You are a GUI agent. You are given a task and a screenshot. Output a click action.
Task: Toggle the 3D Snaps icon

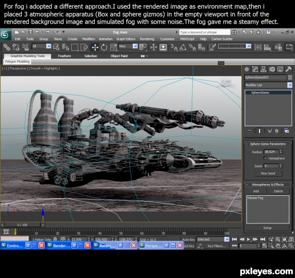coord(174,47)
